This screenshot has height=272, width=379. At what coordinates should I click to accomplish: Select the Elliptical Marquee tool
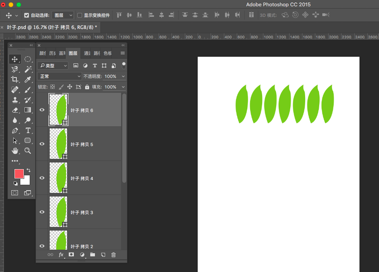pyautogui.click(x=28, y=59)
